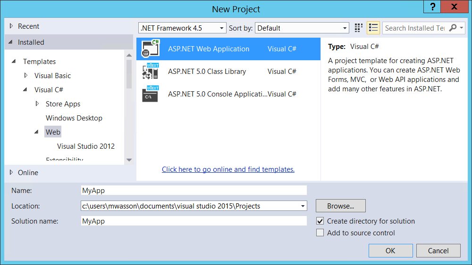Click the Name field containing MyApp
This screenshot has width=472, height=265.
pyautogui.click(x=194, y=190)
